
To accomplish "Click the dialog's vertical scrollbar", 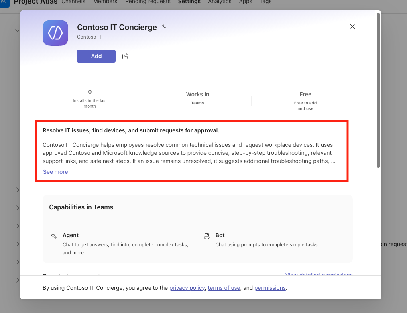I will point(378,90).
